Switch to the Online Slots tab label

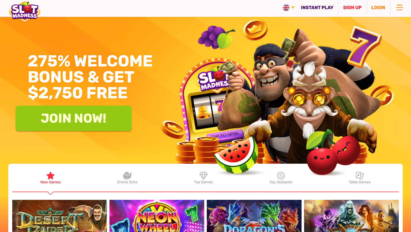[x=127, y=182]
